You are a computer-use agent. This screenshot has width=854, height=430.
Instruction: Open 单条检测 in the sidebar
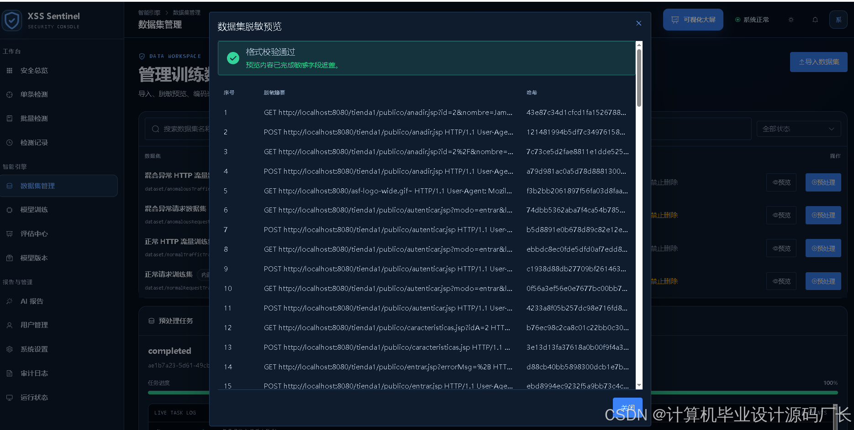[34, 94]
